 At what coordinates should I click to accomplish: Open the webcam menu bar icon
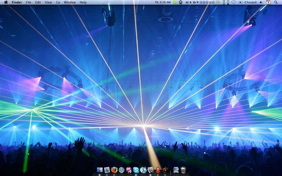point(181,2)
